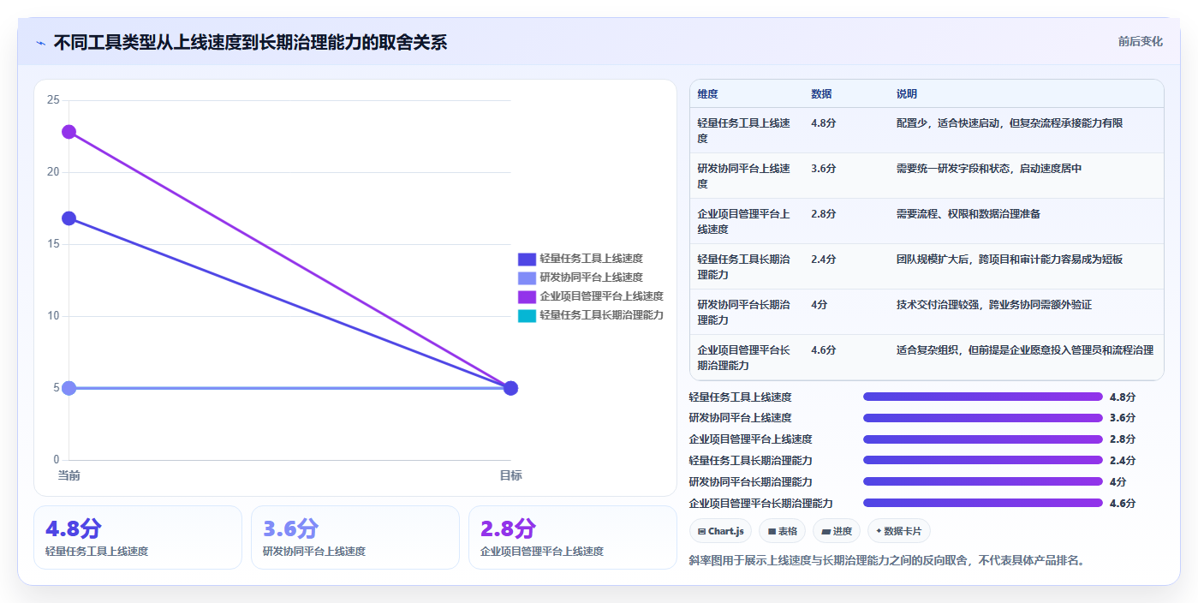Click the 轻量任务工具长期治理能力 progress bar

982,461
